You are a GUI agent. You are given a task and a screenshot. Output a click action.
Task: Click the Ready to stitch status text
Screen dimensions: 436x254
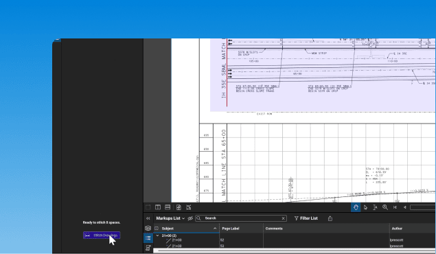coord(102,222)
